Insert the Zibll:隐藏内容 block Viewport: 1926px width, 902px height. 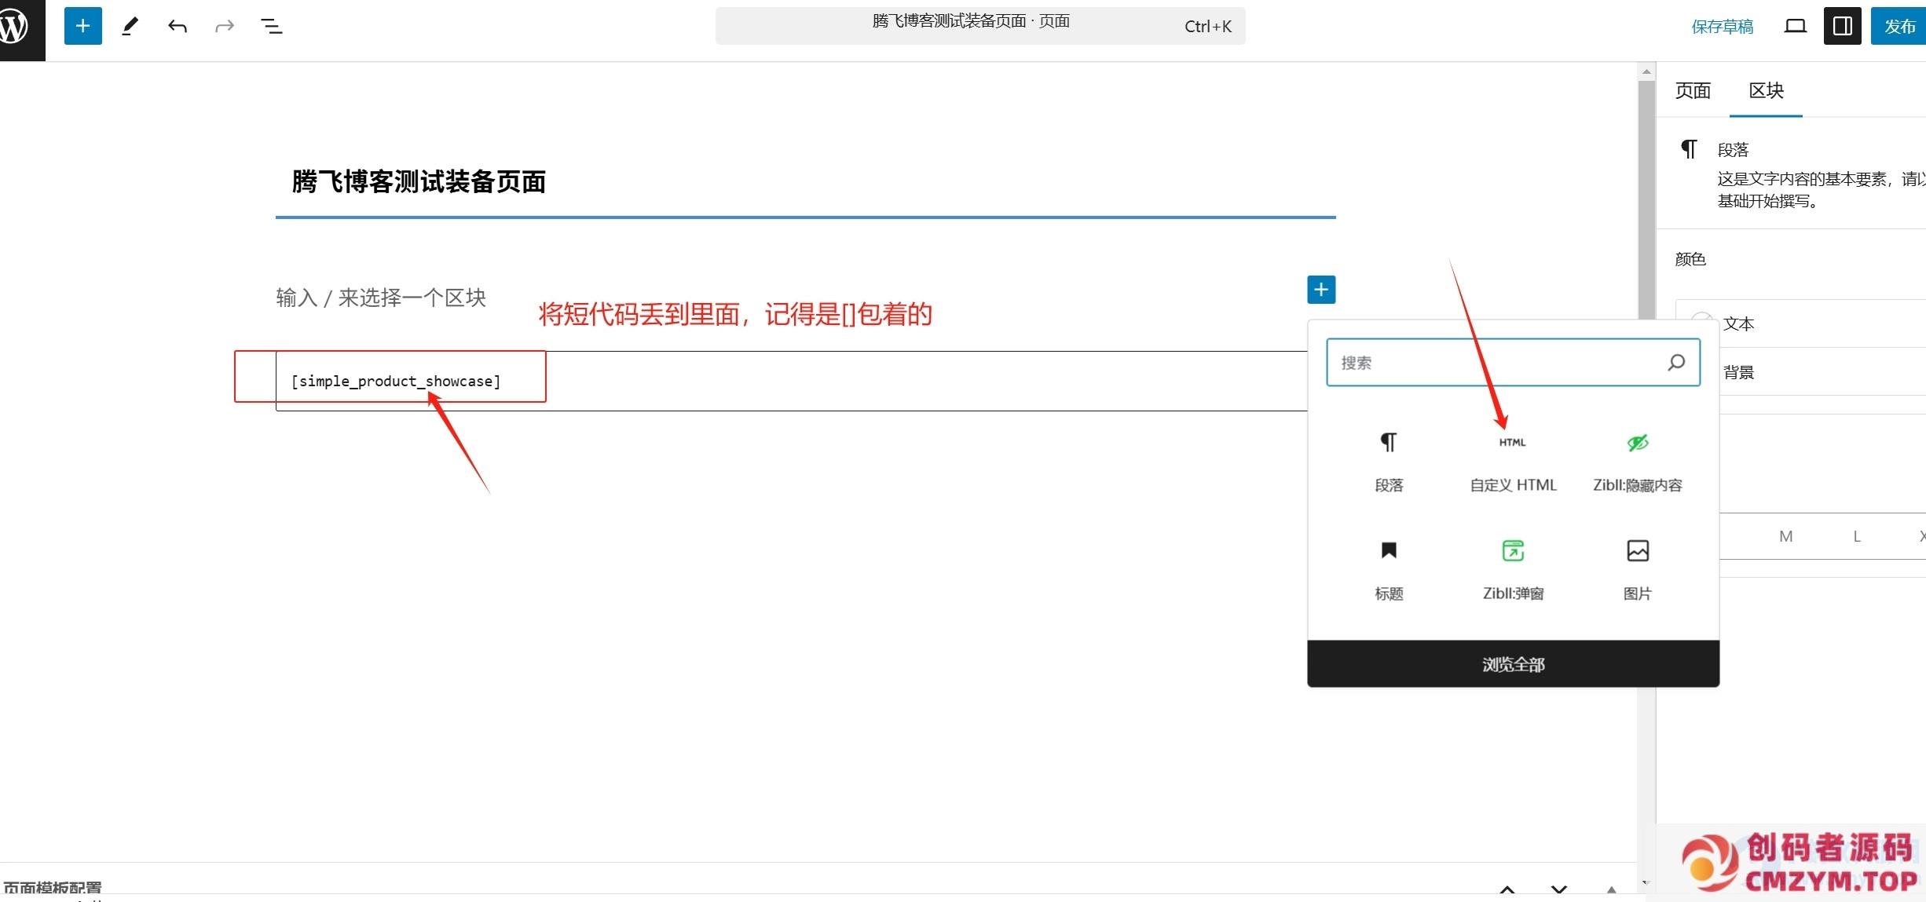tap(1637, 462)
